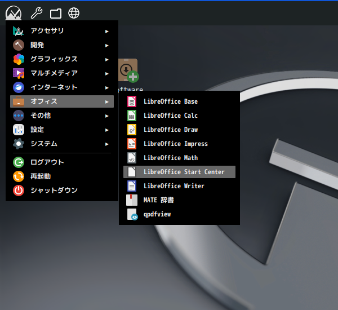
Task: Click the LibreOffice Calc spreadsheet icon
Action: [x=132, y=116]
